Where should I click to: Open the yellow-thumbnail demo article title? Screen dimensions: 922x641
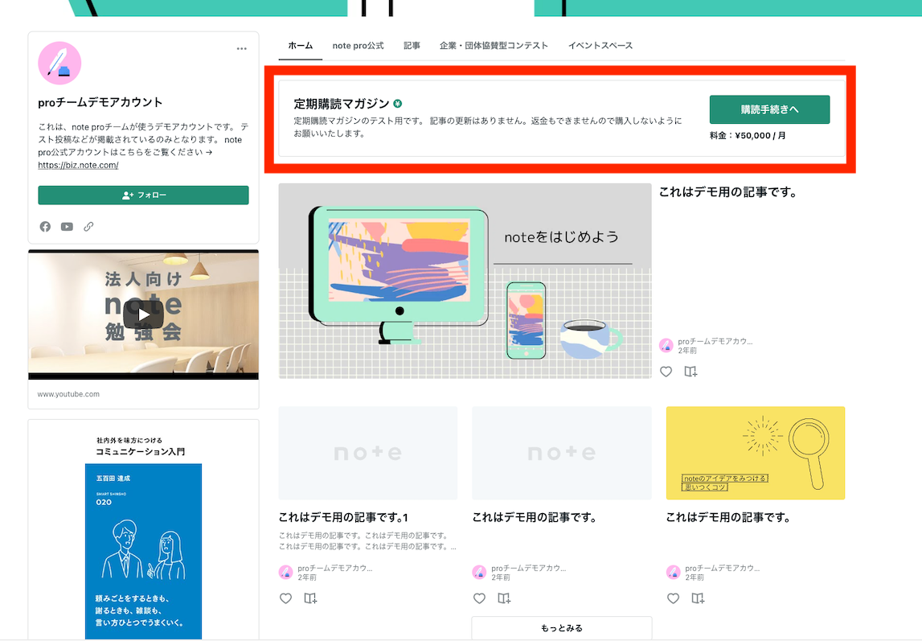[728, 517]
